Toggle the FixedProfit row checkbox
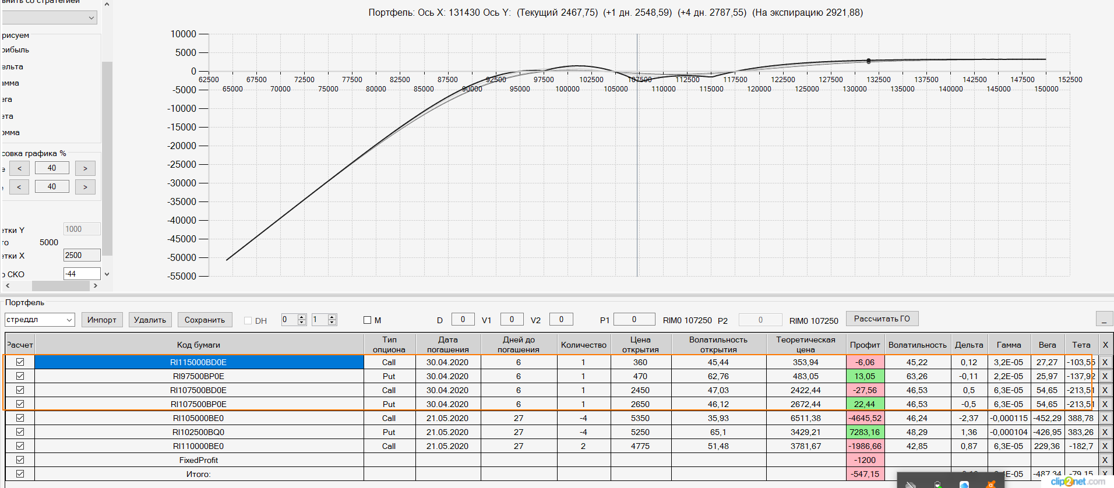Screen dimensions: 1114x488 [20, 460]
